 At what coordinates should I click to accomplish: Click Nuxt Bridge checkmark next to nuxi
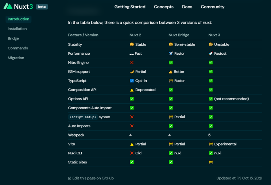point(171,153)
